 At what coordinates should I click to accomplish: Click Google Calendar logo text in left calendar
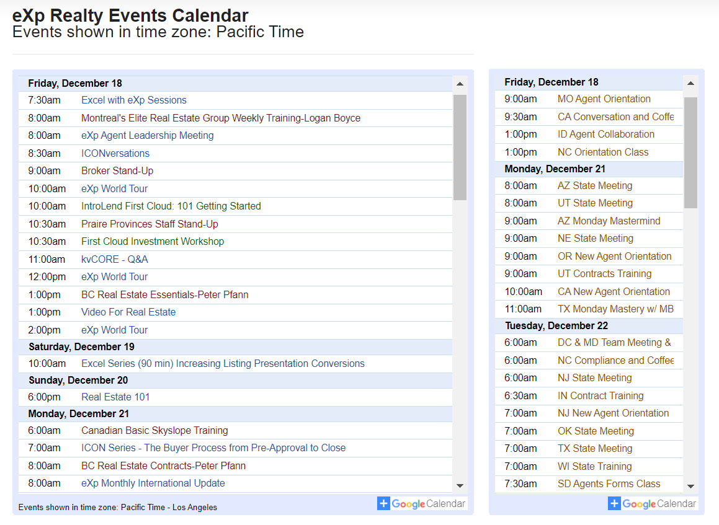[x=428, y=503]
